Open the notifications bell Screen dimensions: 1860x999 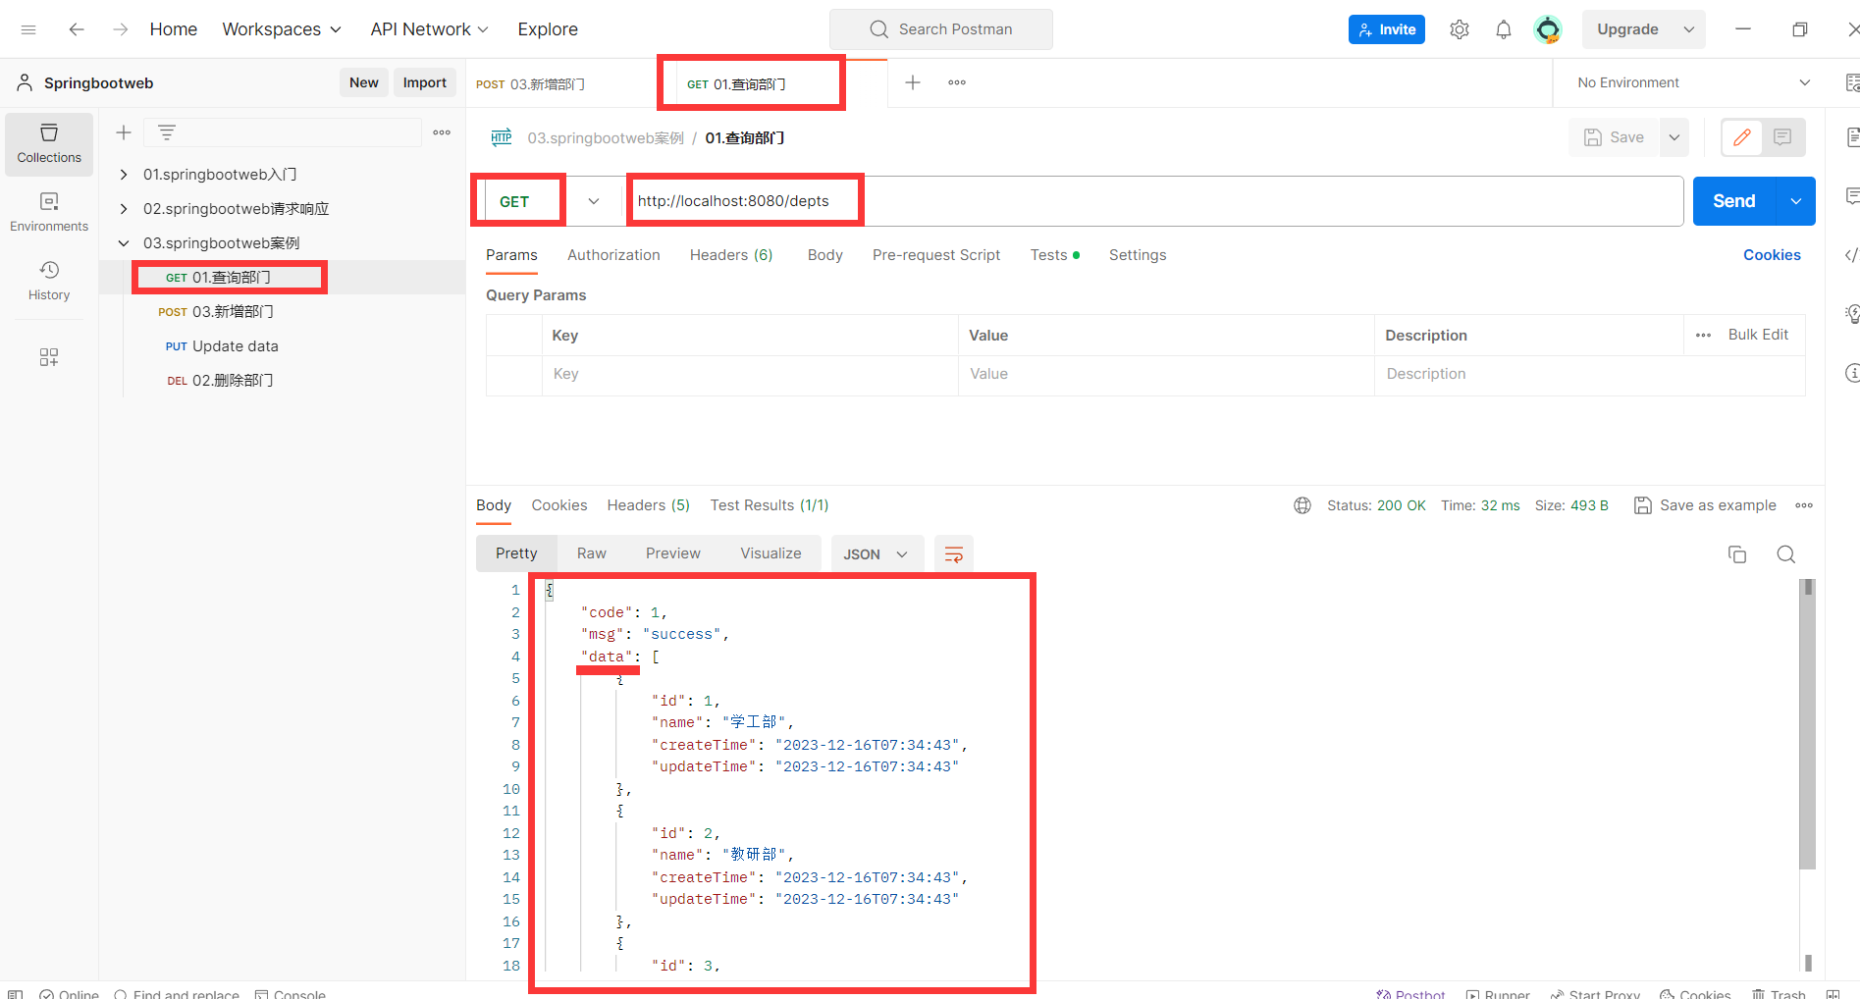point(1504,29)
